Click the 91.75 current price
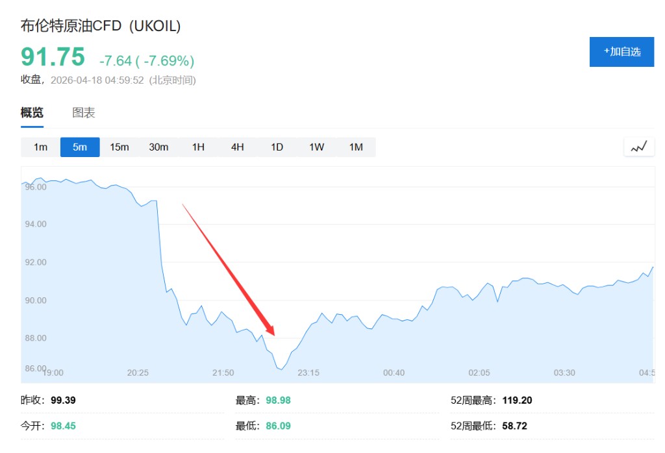The image size is (665, 453). pos(53,57)
